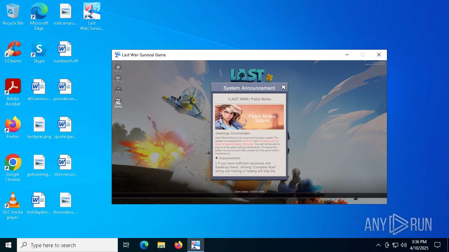Click the Game Update status text
Viewport: 449px width, 252px height.
249,191
